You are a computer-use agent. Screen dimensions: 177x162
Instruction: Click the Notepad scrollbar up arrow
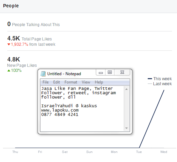tap(126, 89)
